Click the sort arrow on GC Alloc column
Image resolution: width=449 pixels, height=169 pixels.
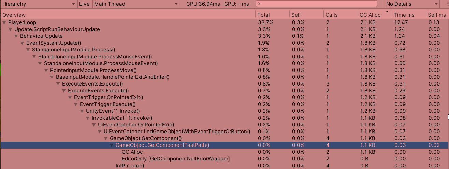387,13
